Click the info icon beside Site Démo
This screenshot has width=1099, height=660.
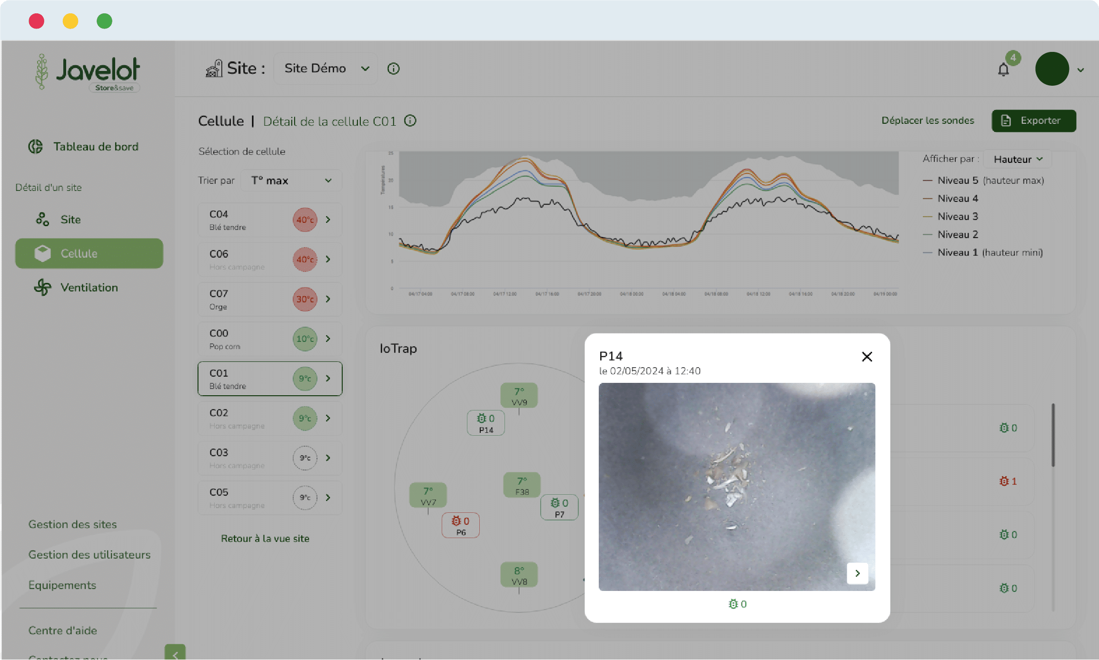coord(393,69)
